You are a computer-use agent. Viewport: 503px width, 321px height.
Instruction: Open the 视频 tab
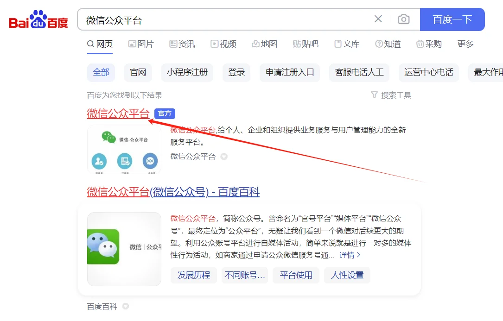[x=223, y=44]
